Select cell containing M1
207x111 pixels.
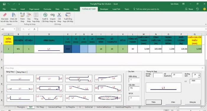click(18, 49)
